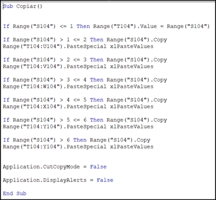Click the line containing '> 5 <= 6 Then'
Image resolution: width=216 pixels, height=200 pixels.
85,120
